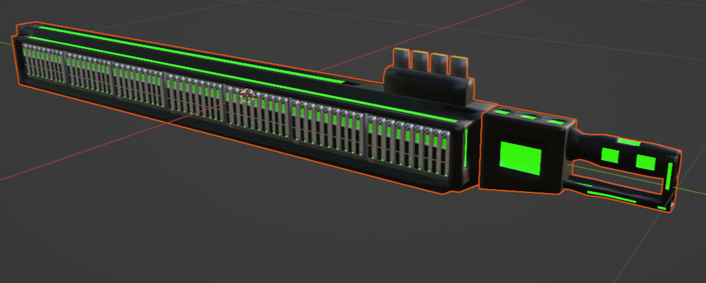This screenshot has height=283, width=706.
Task: Click the first small green rectangle atop the block
Action: (x=503, y=113)
